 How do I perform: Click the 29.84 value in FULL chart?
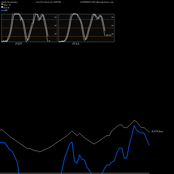point(108,35)
